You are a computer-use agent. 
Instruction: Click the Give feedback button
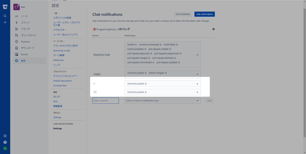(183, 14)
